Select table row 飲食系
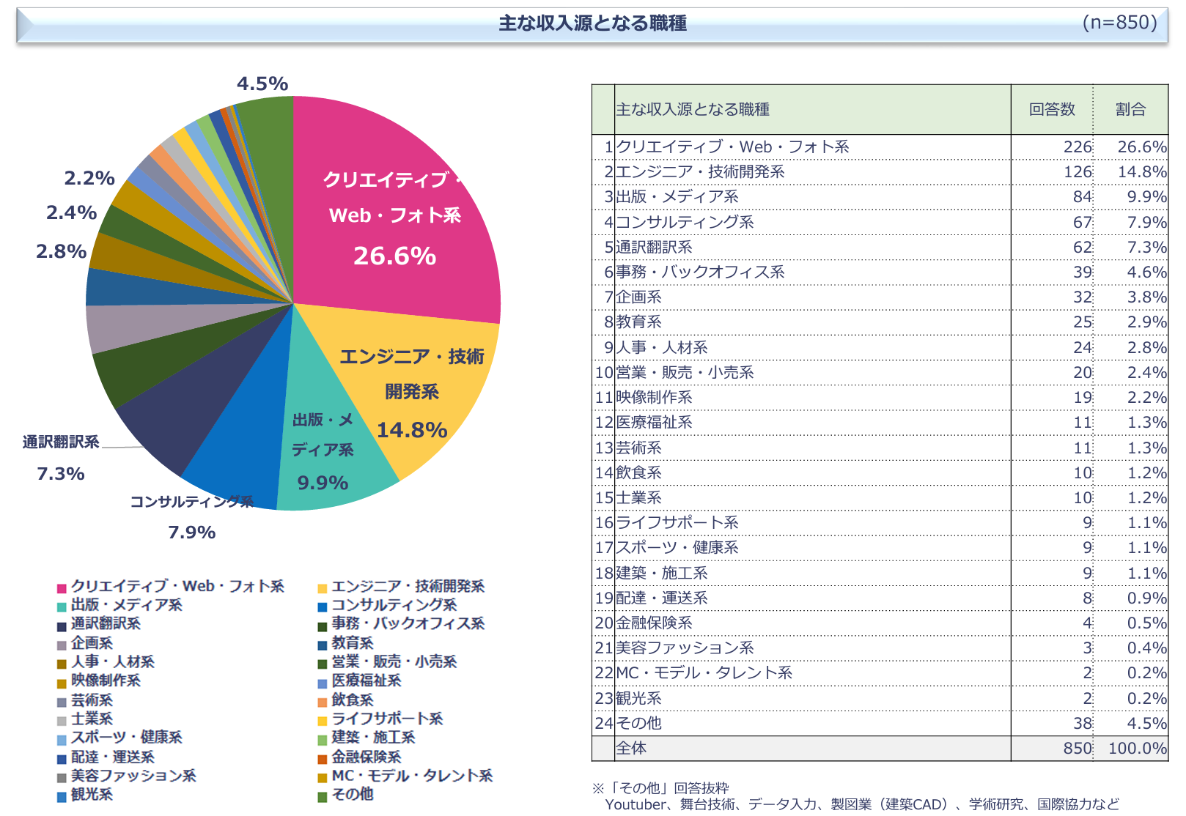Image resolution: width=1186 pixels, height=816 pixels. point(880,473)
